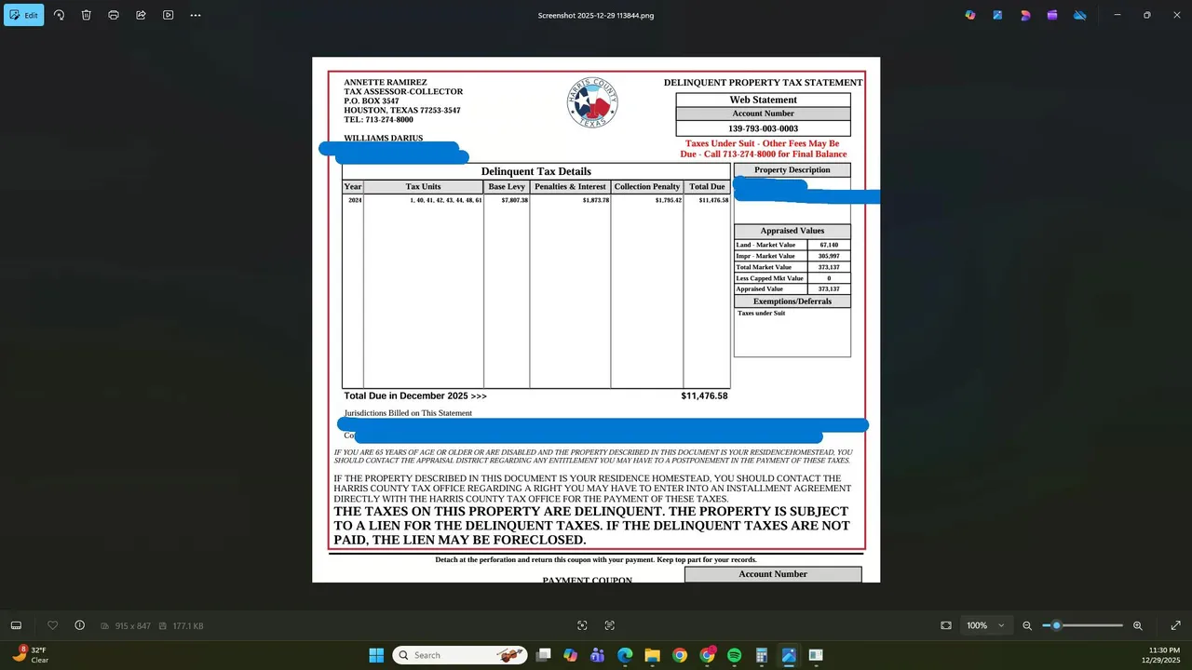1192x670 pixels.
Task: Zoom out using the minus magnifier
Action: (x=1027, y=625)
